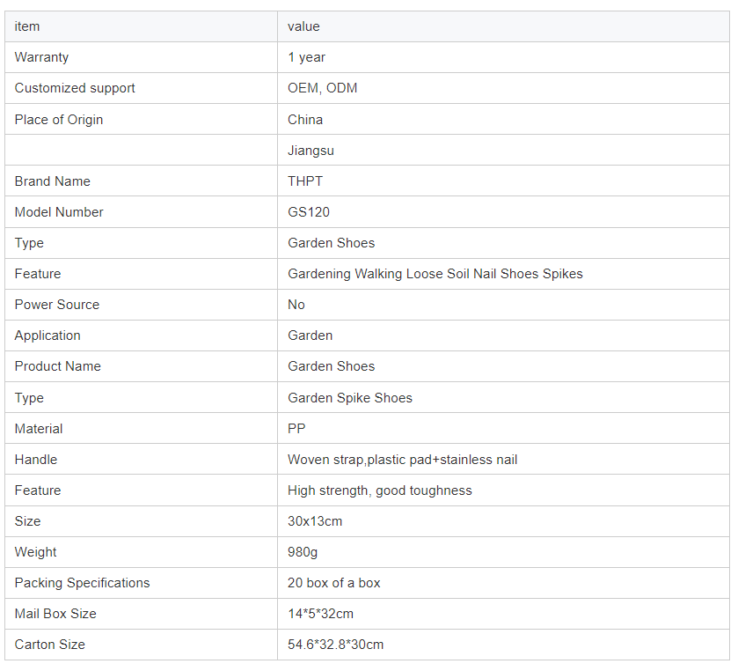This screenshot has width=738, height=671.
Task: Click the "1 year" warranty value
Action: [x=306, y=57]
